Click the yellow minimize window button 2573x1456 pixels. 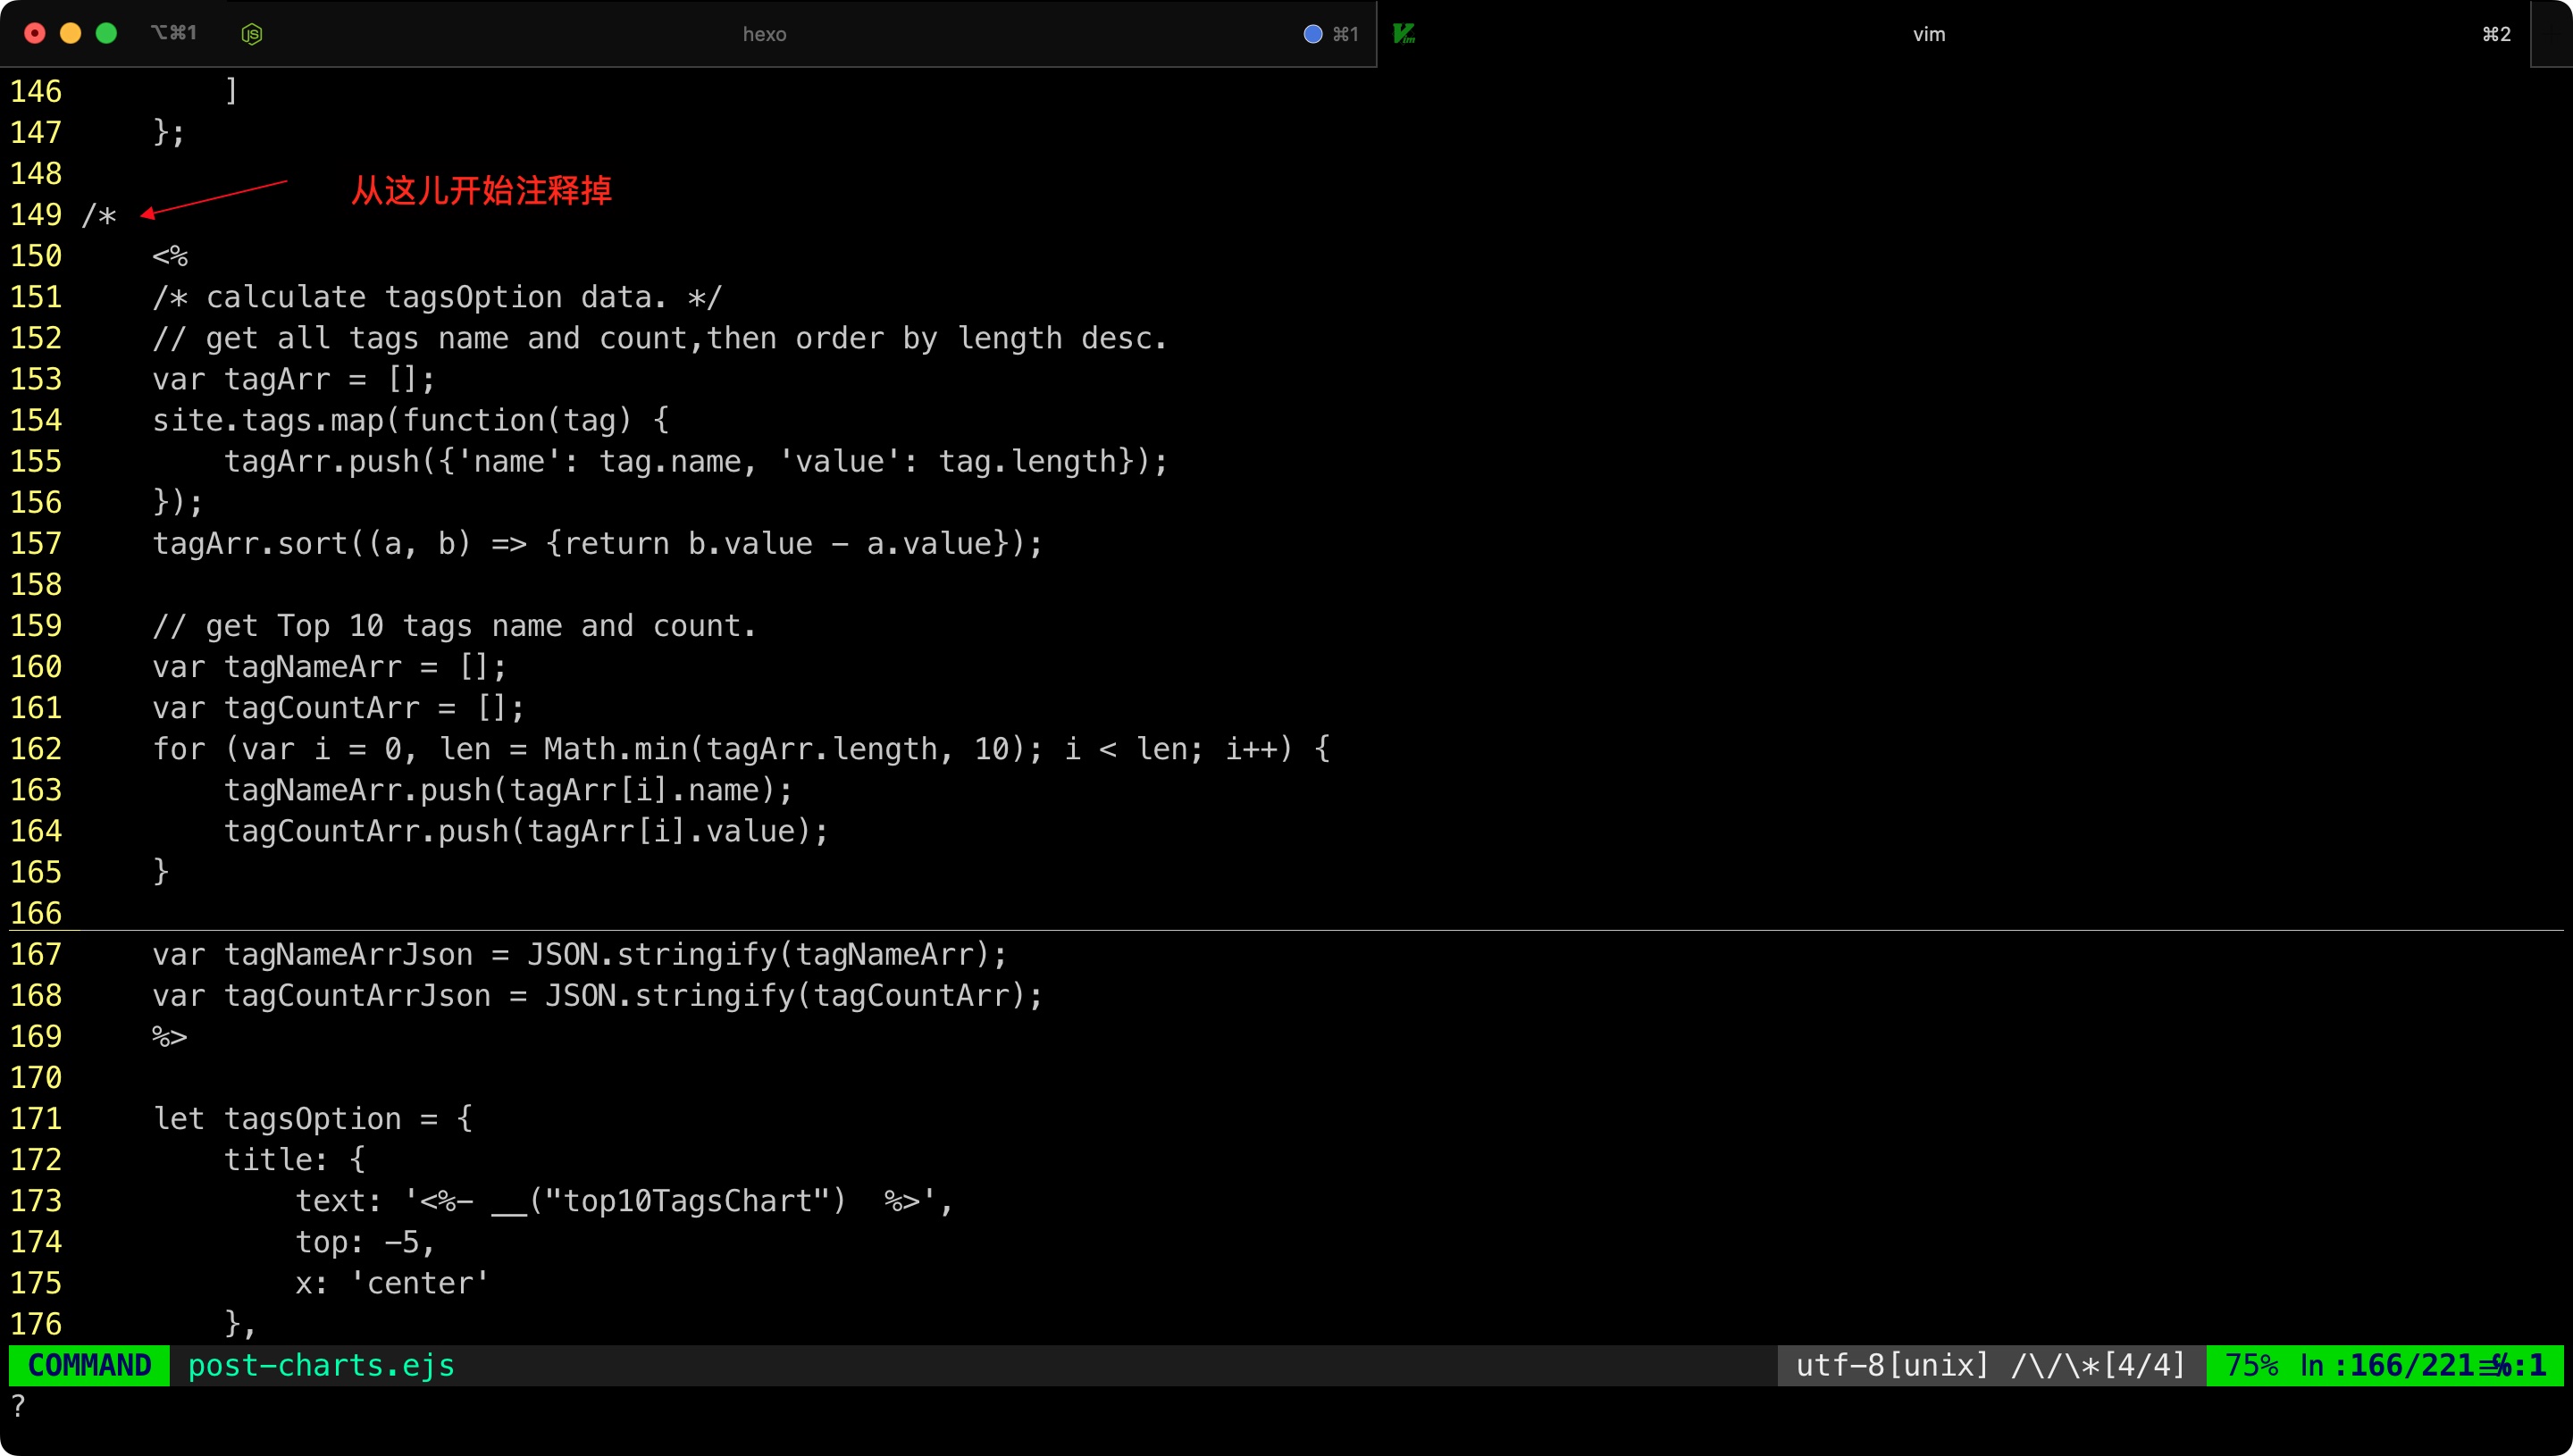point(71,34)
